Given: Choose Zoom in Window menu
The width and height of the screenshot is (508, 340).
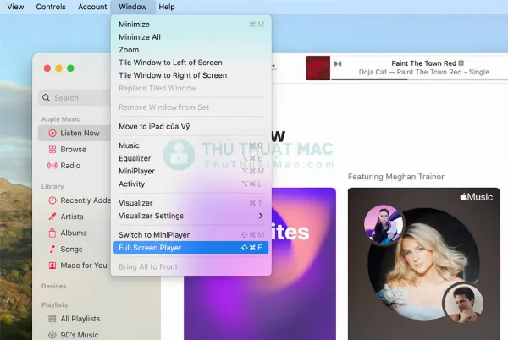Looking at the screenshot, I should click(190, 50).
